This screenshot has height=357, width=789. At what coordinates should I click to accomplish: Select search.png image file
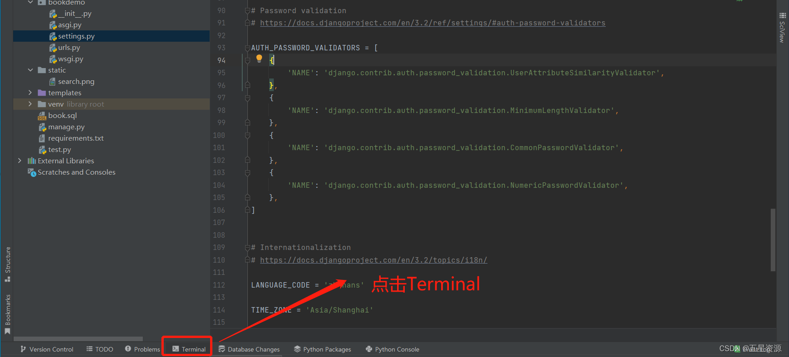point(76,82)
